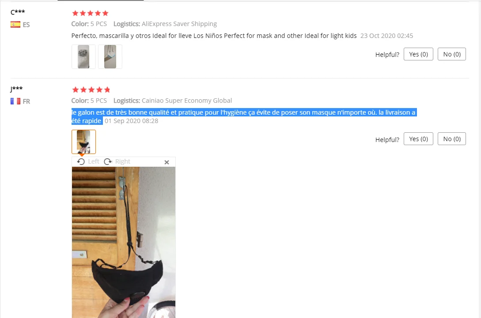
Task: Click the five-star rating on J***'s review
Action: click(91, 90)
